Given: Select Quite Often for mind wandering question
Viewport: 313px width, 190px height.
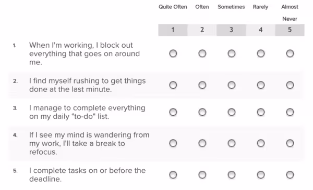Looking at the screenshot, I should coord(173,143).
